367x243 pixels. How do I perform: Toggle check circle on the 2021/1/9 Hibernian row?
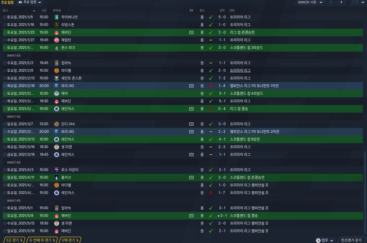click(5, 17)
